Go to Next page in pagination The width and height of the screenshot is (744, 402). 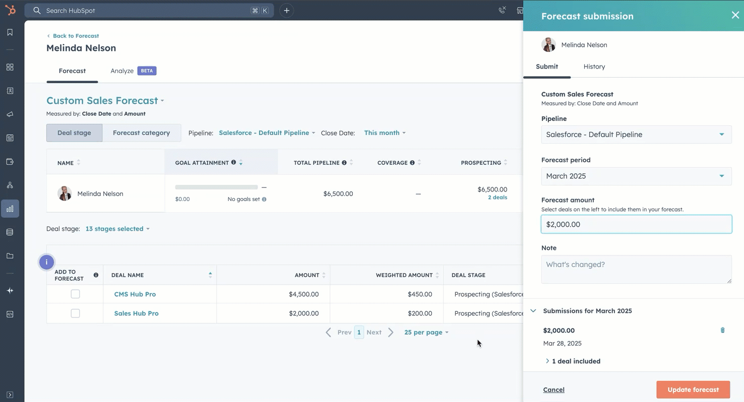click(x=380, y=332)
